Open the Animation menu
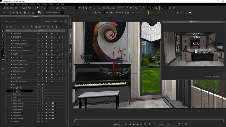226x127 pixels. point(25,4)
